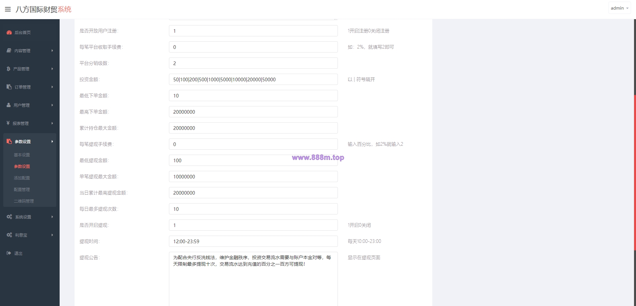Click the 1开启注册0关闭注册 hint text
Screen dimensions: 636x306
coord(368,31)
